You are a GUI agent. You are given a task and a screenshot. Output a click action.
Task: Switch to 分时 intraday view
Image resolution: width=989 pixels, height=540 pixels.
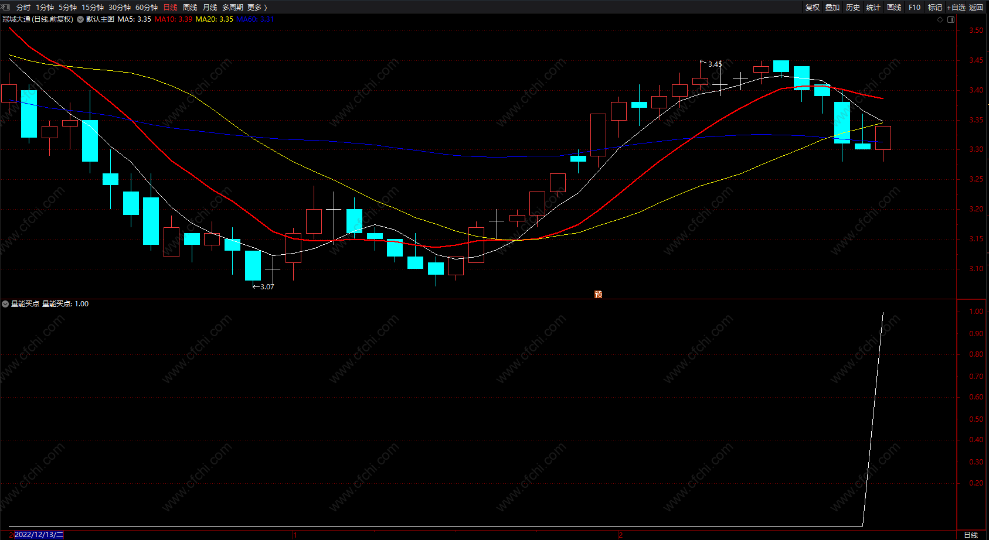click(x=23, y=8)
